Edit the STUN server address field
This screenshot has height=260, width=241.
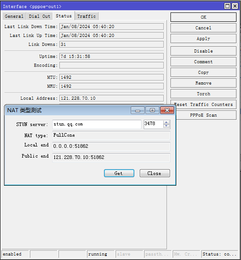tap(97, 124)
